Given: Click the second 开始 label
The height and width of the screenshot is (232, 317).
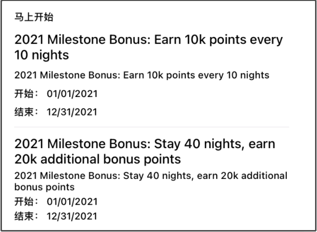Looking at the screenshot, I should (26, 201).
